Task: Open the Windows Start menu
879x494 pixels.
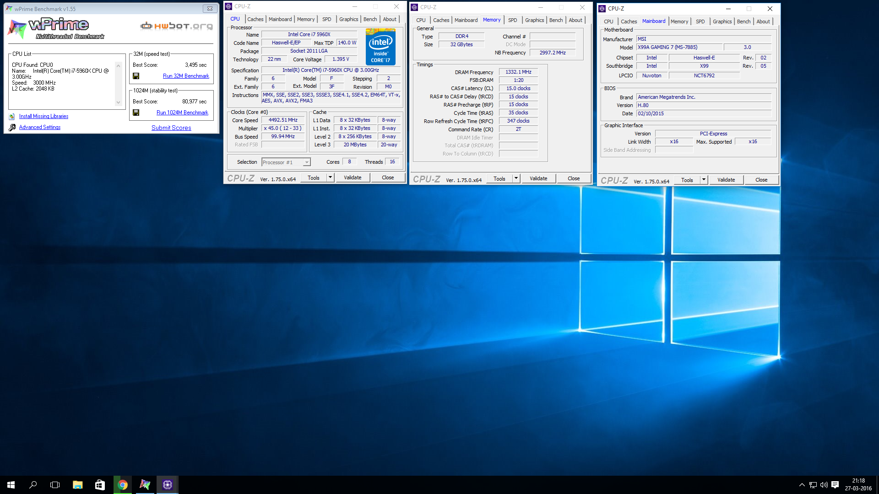Action: point(11,485)
